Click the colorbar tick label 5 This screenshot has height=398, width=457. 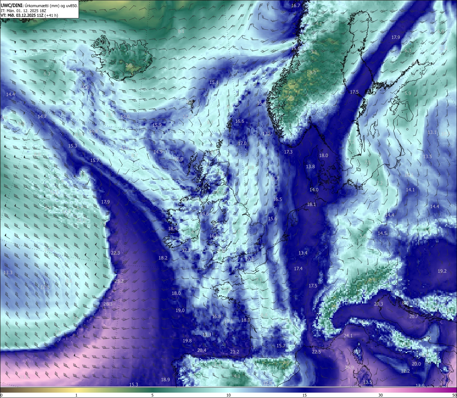point(152,395)
